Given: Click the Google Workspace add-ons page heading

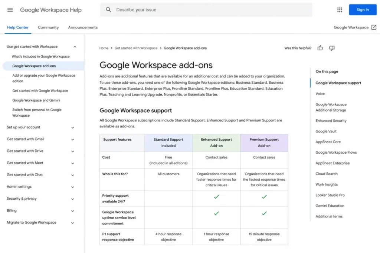Looking at the screenshot, I should click(156, 65).
